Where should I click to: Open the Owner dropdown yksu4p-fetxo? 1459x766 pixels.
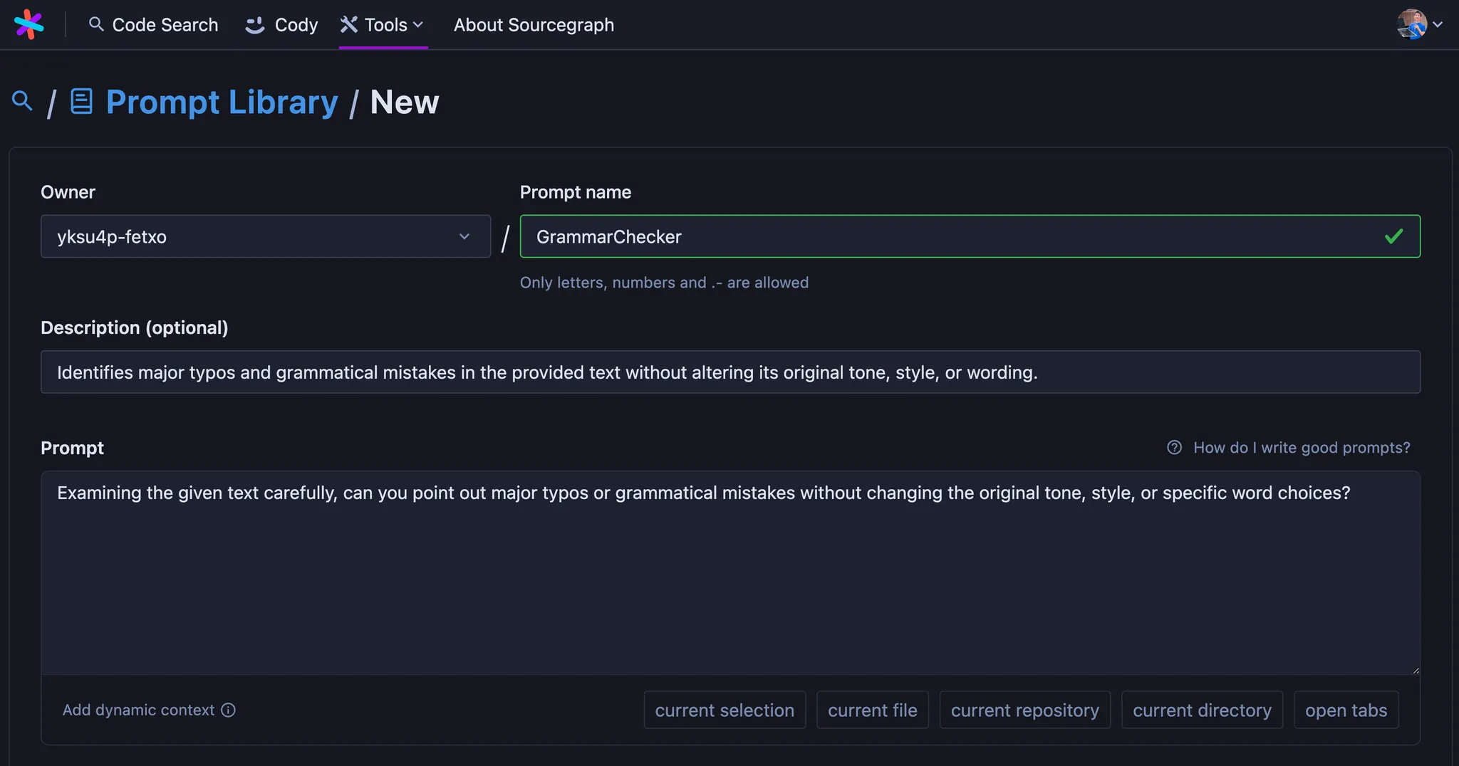(266, 236)
